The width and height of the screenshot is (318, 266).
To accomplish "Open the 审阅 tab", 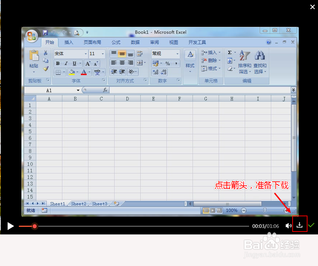I will (x=154, y=42).
